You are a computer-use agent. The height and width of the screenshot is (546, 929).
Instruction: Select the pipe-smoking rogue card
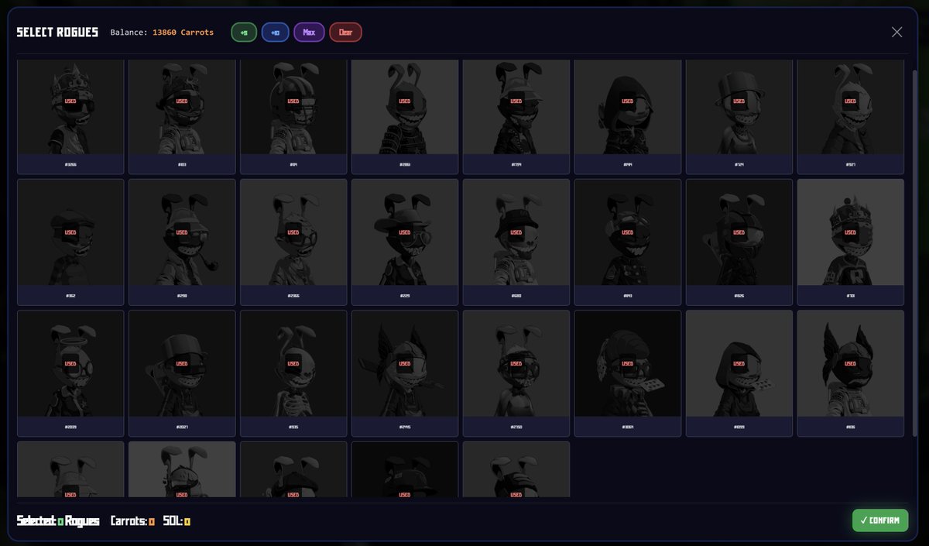coord(182,242)
